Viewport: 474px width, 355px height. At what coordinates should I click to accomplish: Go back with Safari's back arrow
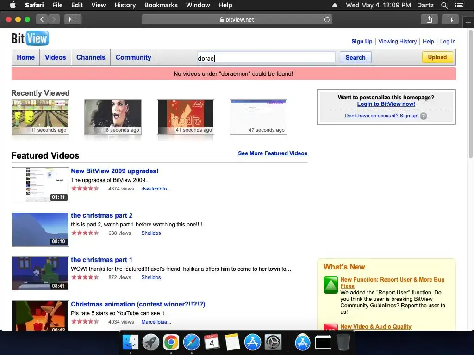point(42,19)
